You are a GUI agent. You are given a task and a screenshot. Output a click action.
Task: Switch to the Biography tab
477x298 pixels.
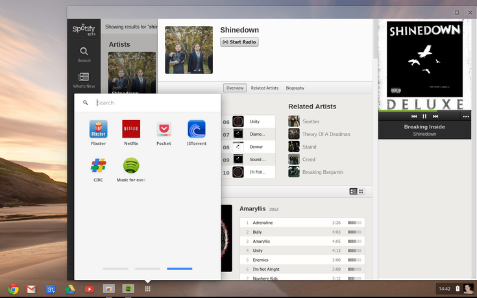295,88
